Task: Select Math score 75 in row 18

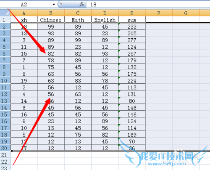Action: (78, 135)
